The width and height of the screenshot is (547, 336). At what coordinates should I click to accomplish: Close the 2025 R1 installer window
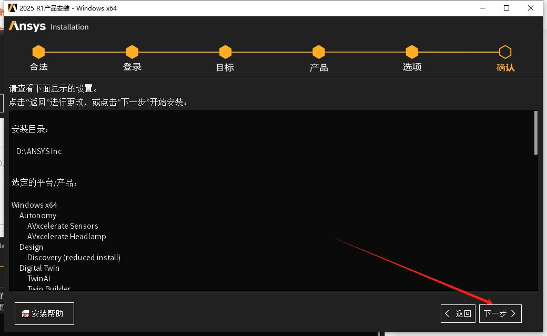531,8
